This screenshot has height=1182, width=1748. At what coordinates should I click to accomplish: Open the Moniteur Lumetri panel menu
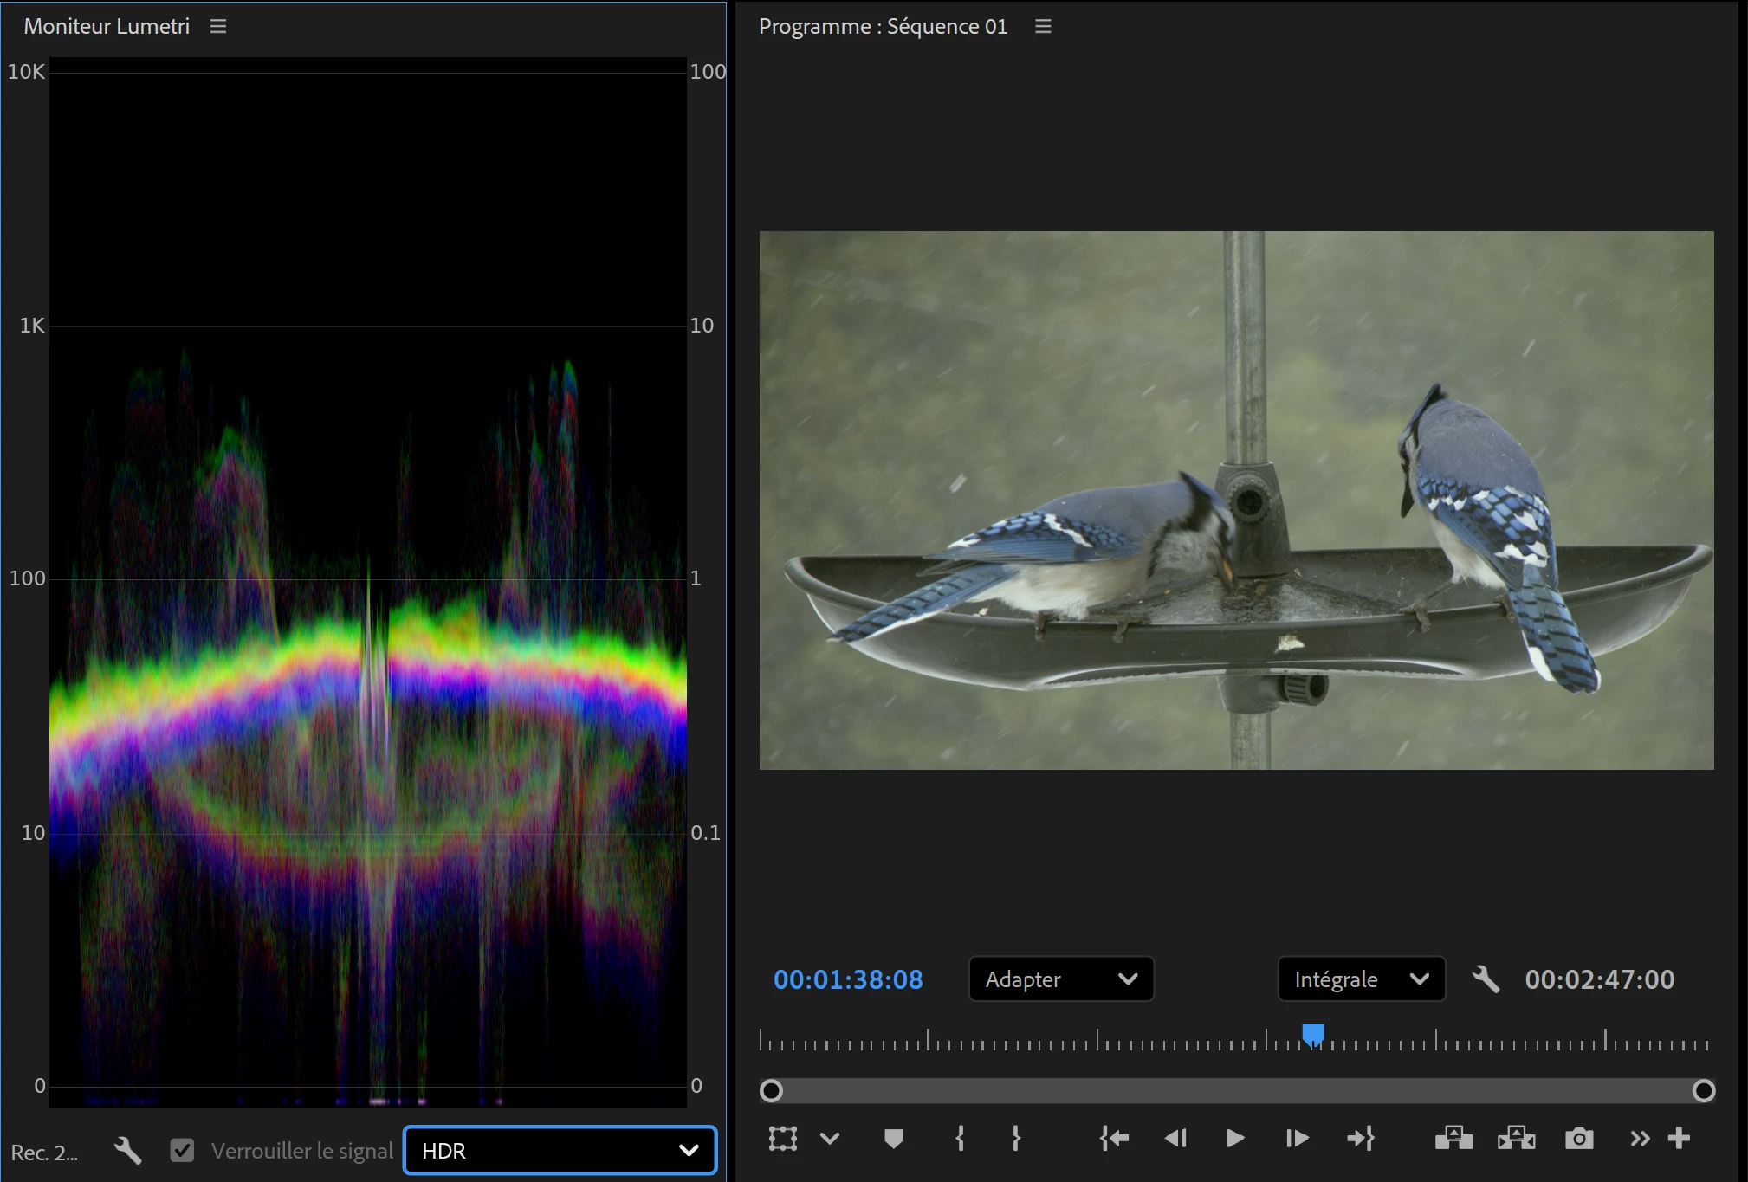coord(218,27)
